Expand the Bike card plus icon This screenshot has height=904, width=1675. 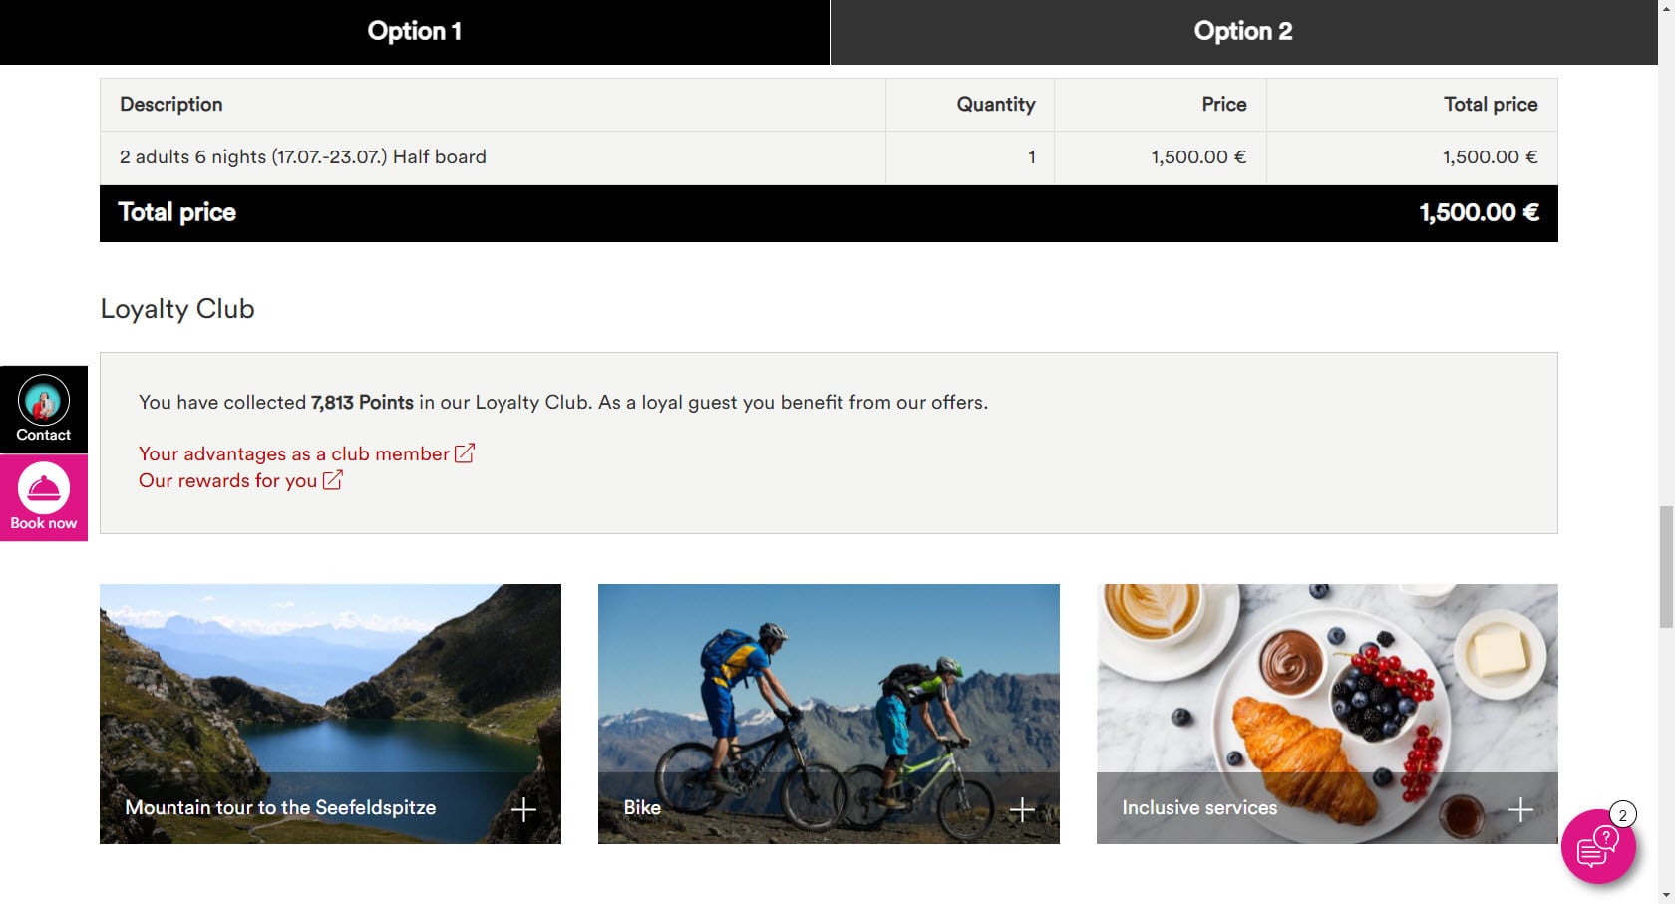(1022, 809)
